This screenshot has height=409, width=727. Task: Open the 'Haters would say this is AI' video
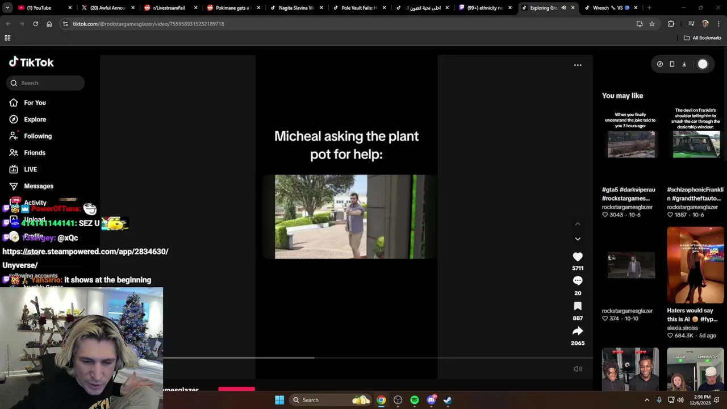pyautogui.click(x=696, y=265)
